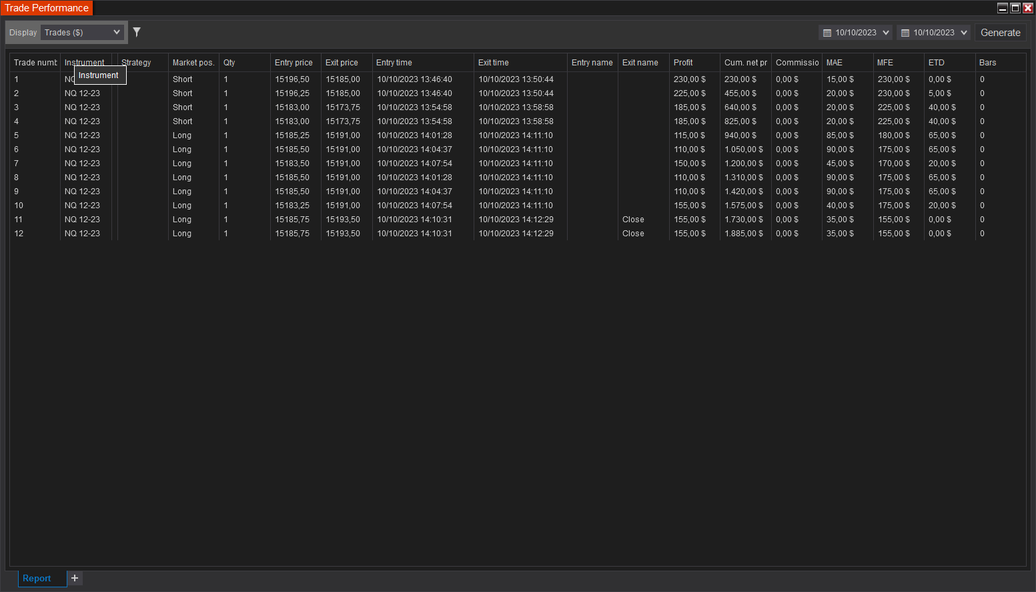The image size is (1036, 592).
Task: Click the Generate button
Action: (x=1000, y=33)
